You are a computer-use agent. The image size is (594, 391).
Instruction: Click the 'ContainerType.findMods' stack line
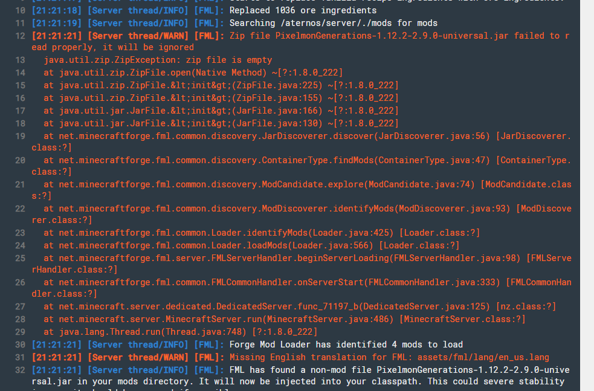tap(302, 166)
